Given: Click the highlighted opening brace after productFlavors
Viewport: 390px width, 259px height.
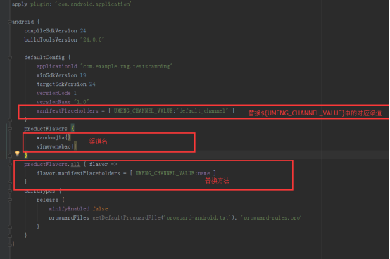Looking at the screenshot, I should 73,129.
